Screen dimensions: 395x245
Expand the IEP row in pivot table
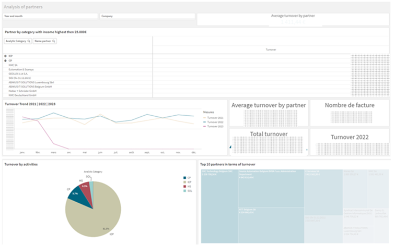tap(5, 55)
